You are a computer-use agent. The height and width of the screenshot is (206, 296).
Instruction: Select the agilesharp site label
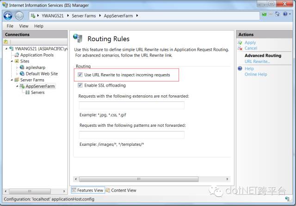click(36, 68)
